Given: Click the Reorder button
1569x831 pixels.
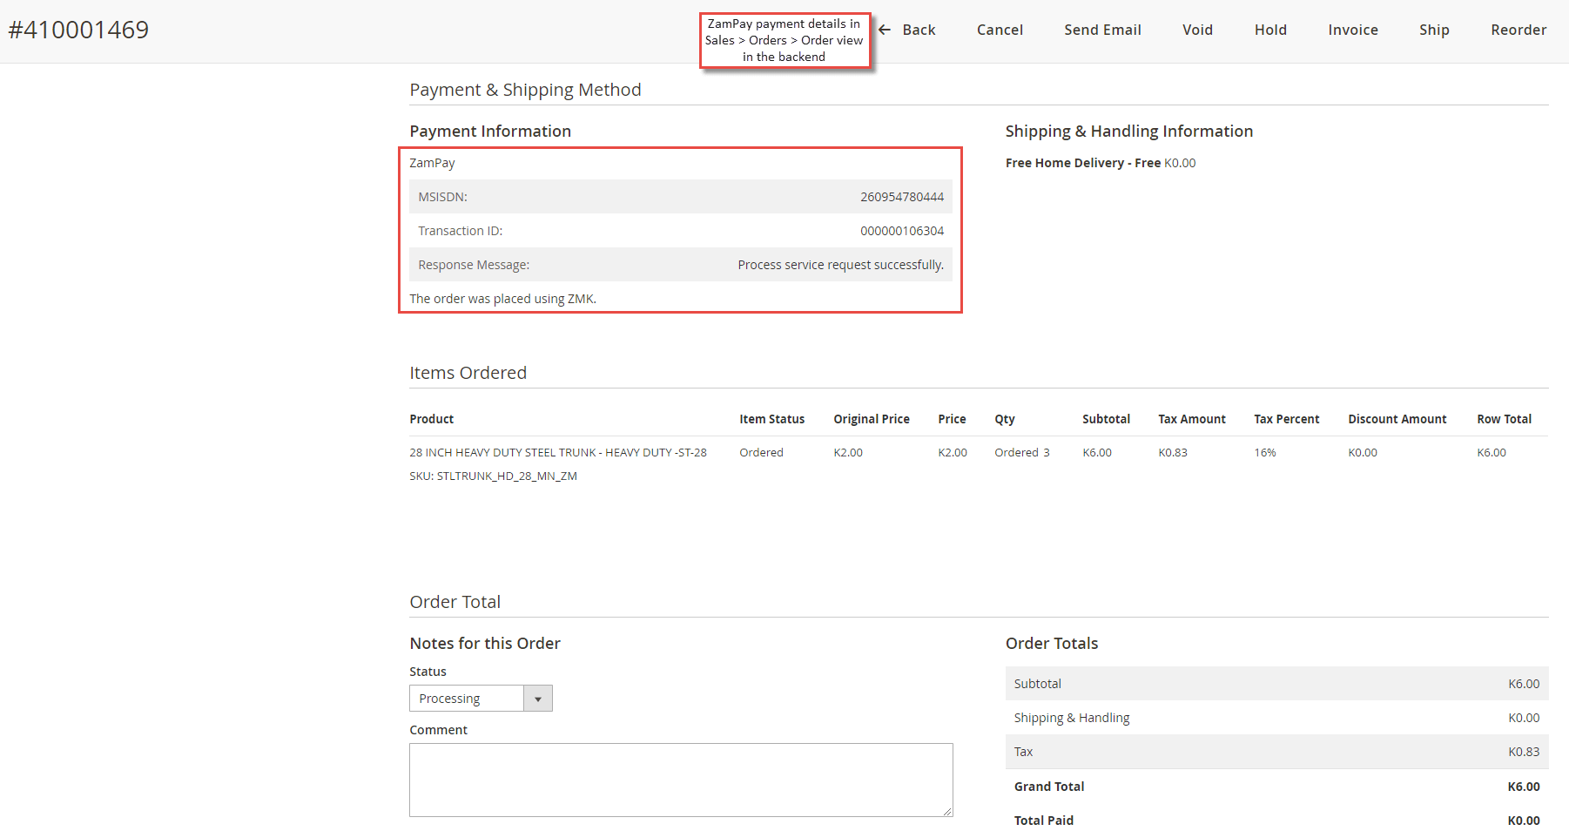Looking at the screenshot, I should (x=1518, y=30).
